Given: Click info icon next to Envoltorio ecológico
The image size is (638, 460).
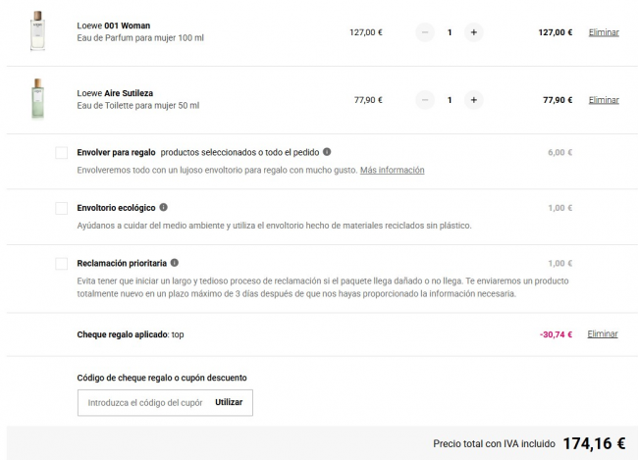Looking at the screenshot, I should 163,207.
